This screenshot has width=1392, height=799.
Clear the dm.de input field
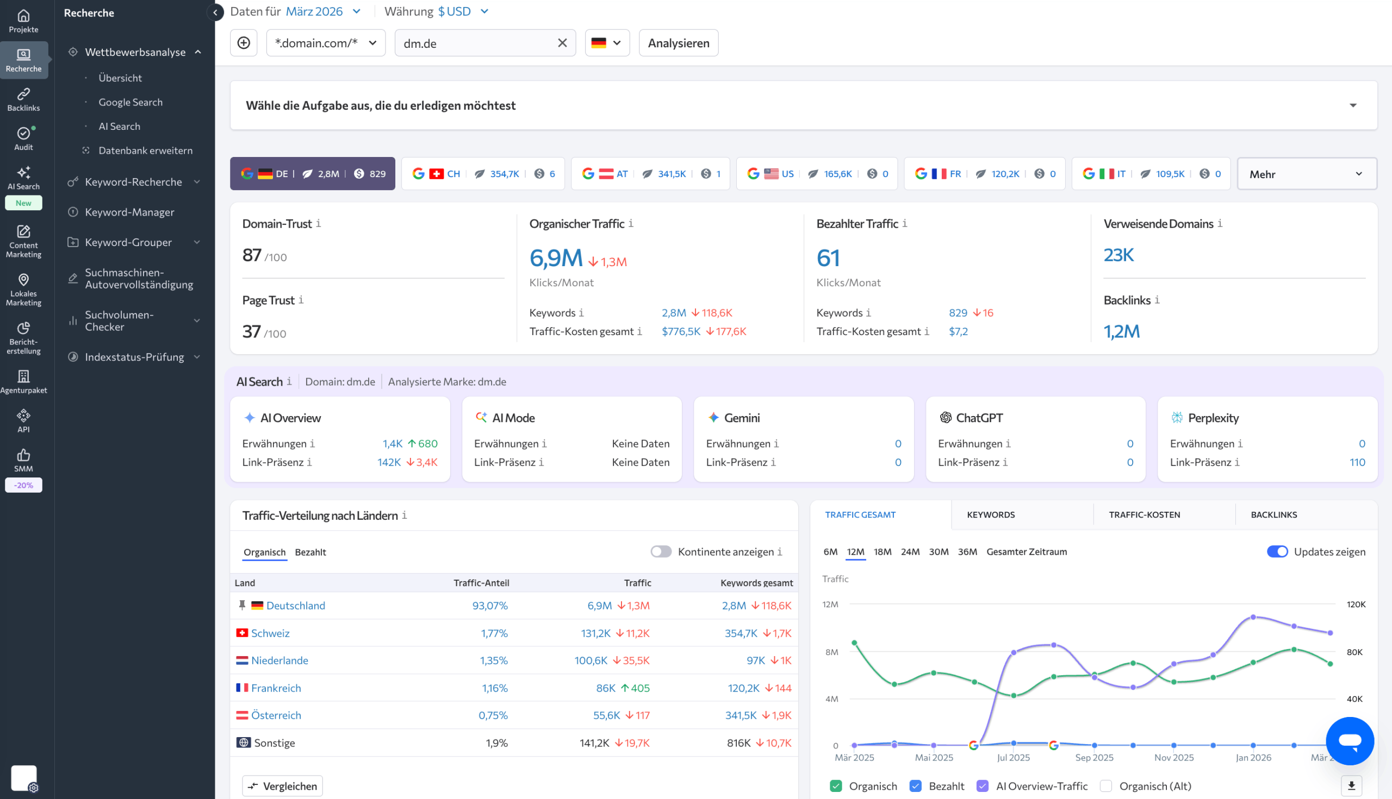pyautogui.click(x=562, y=42)
